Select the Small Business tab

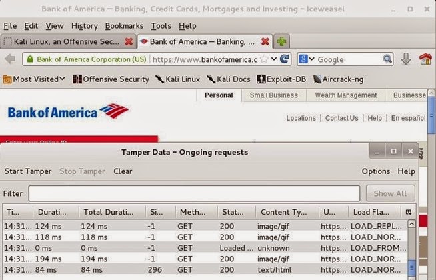pyautogui.click(x=274, y=95)
